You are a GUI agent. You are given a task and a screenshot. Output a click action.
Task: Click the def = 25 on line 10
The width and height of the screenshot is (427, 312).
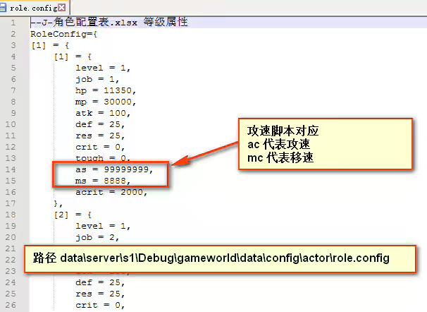tap(100, 124)
